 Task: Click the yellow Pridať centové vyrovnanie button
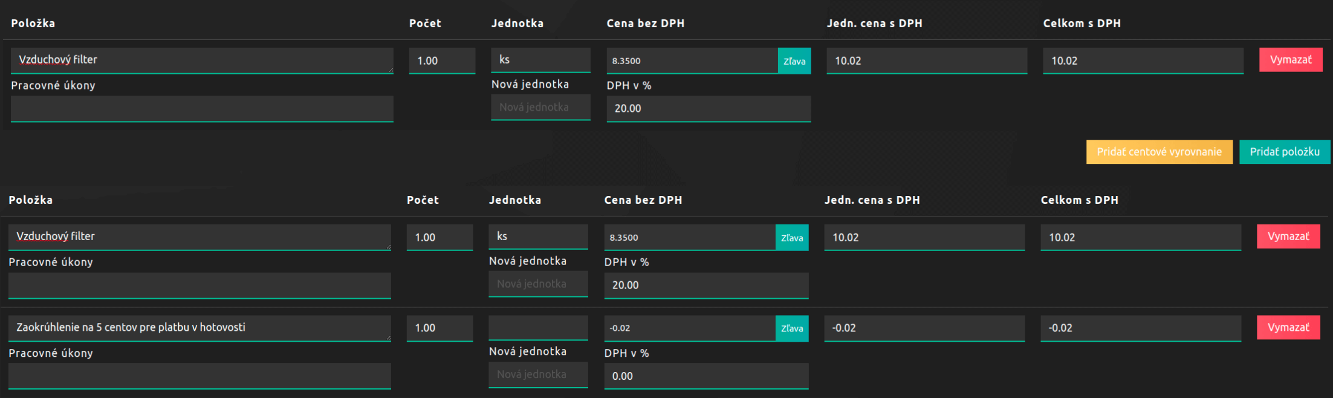pyautogui.click(x=1159, y=152)
